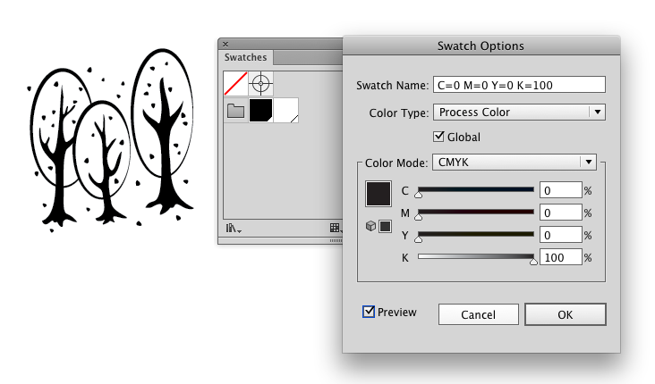Grab the Swatches panel resize grip
This screenshot has width=655, height=384.
coord(336,240)
